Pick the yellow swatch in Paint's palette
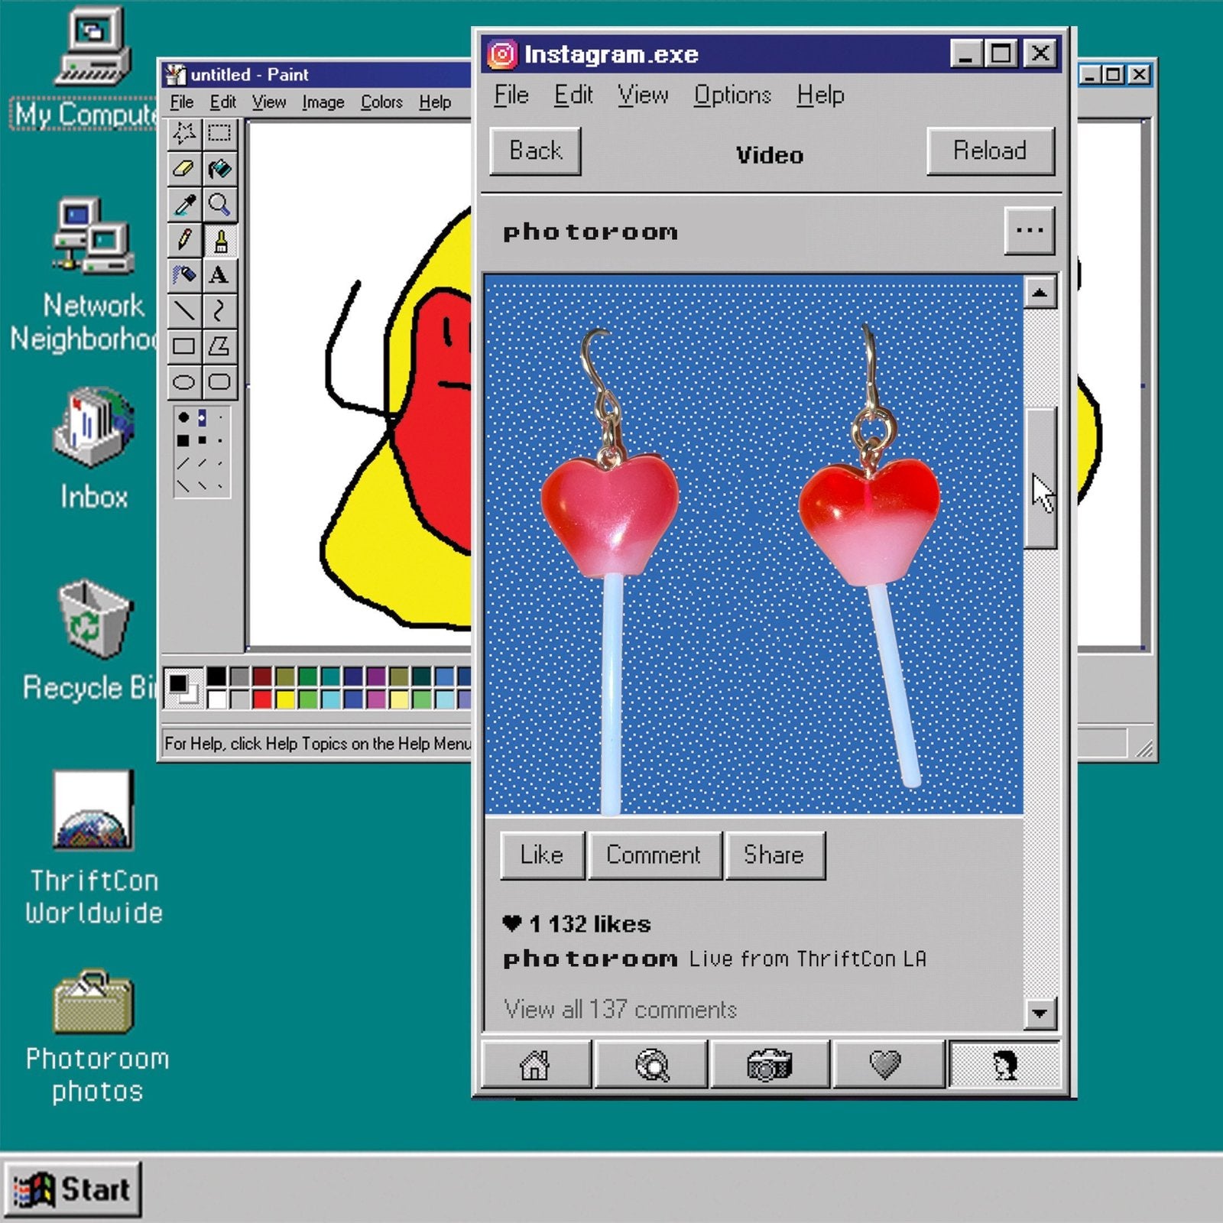This screenshot has width=1223, height=1223. [x=285, y=699]
